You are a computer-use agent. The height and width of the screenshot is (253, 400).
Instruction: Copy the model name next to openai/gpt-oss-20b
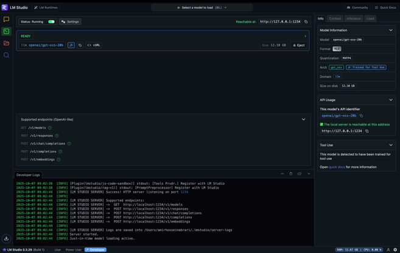[x=80, y=45]
